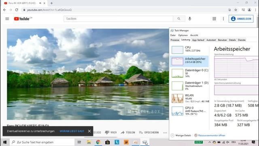
Task: Open Task View on the taskbar
Action: coord(79,142)
